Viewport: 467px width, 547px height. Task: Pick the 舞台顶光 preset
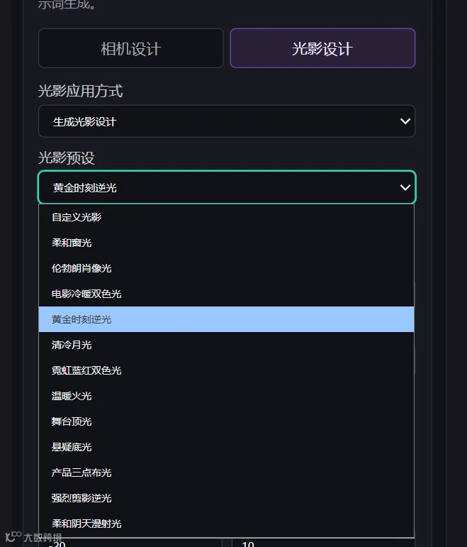[226, 421]
